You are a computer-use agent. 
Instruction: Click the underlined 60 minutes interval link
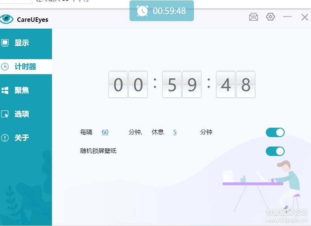pyautogui.click(x=105, y=132)
